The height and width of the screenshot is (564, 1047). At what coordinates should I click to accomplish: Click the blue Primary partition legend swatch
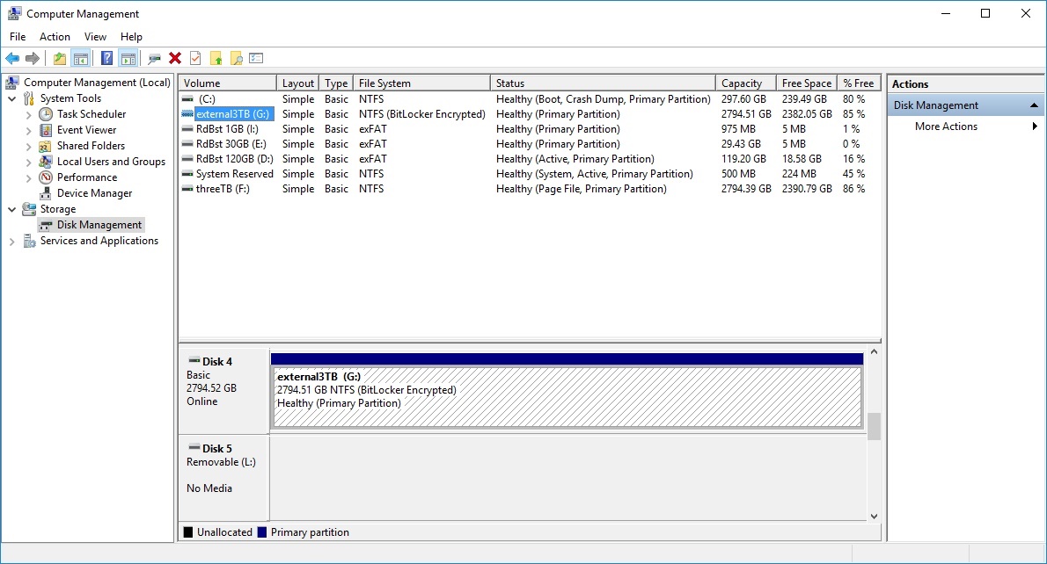[264, 531]
